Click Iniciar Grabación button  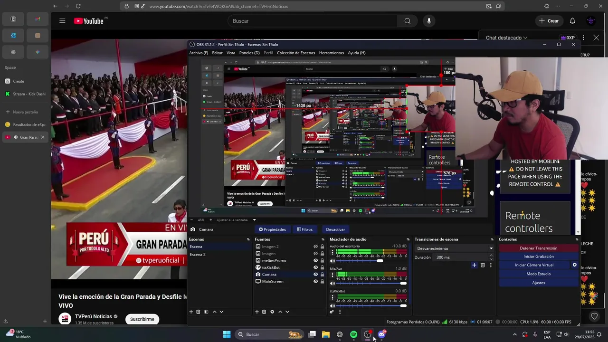tap(539, 256)
